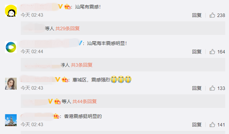Screen dimensions: 229x134
Task: Click the orange V badge on 惠城区 commenter
Action: click(x=58, y=80)
